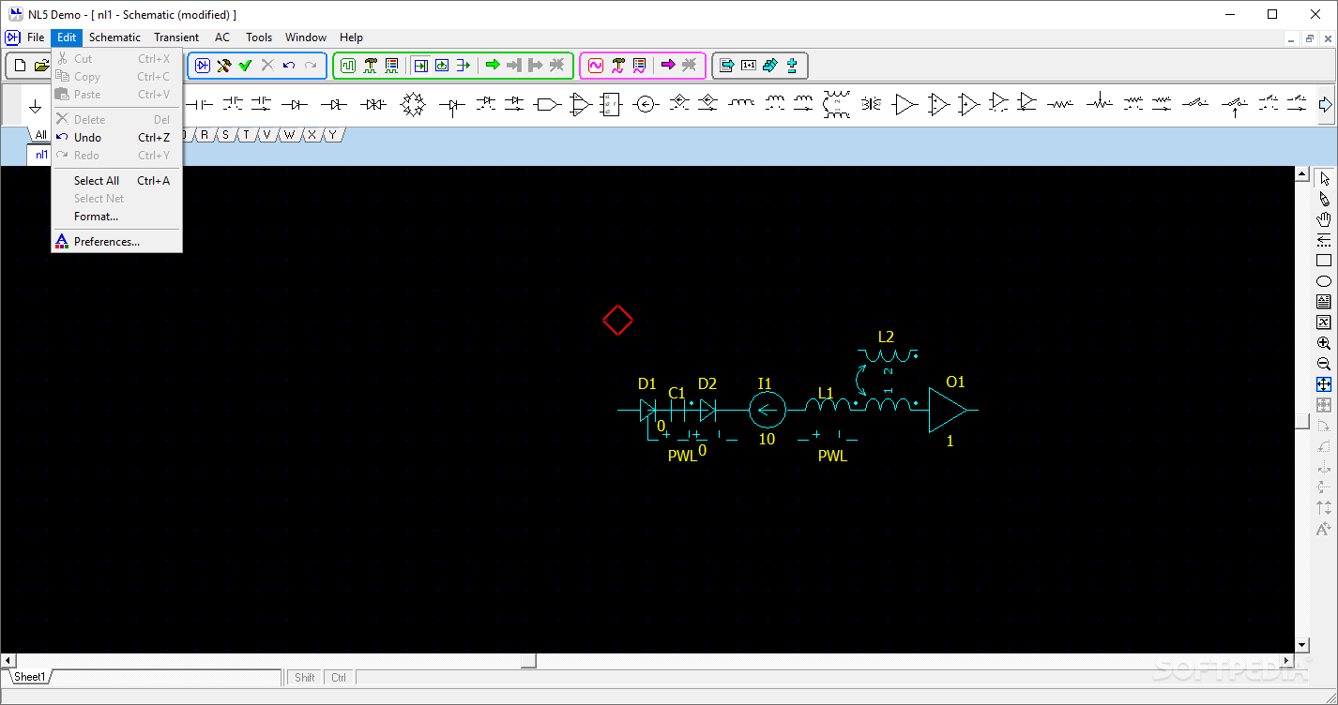
Task: Choose Format... from Edit menu
Action: click(x=116, y=216)
